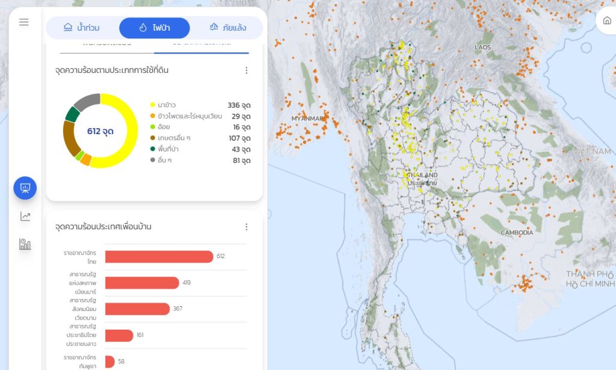Viewport: 616px width, 370px height.
Task: Open the hamburger menu in the sidebar
Action: tap(24, 22)
